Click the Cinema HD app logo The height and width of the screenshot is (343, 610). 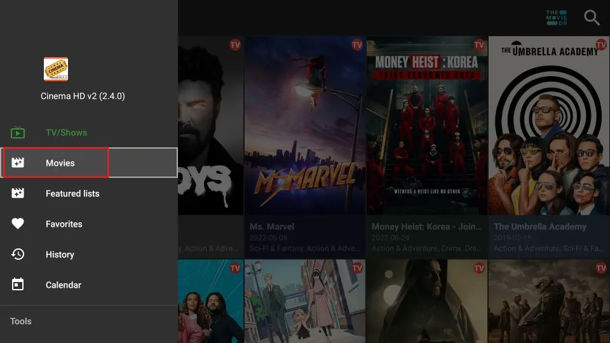coord(56,69)
